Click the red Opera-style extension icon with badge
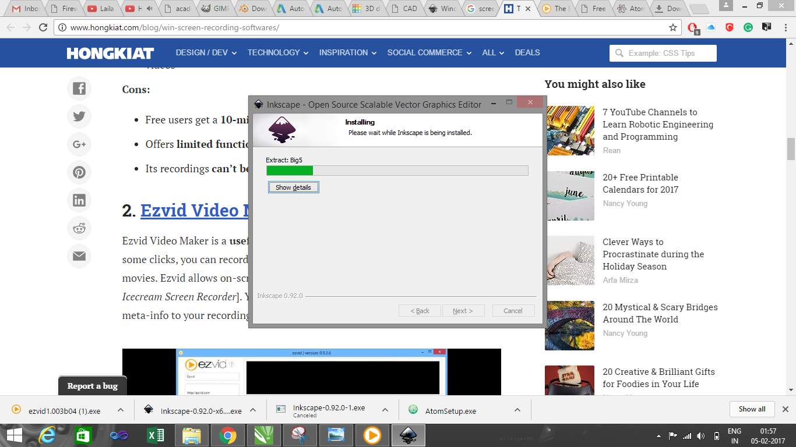This screenshot has width=796, height=447. click(692, 27)
